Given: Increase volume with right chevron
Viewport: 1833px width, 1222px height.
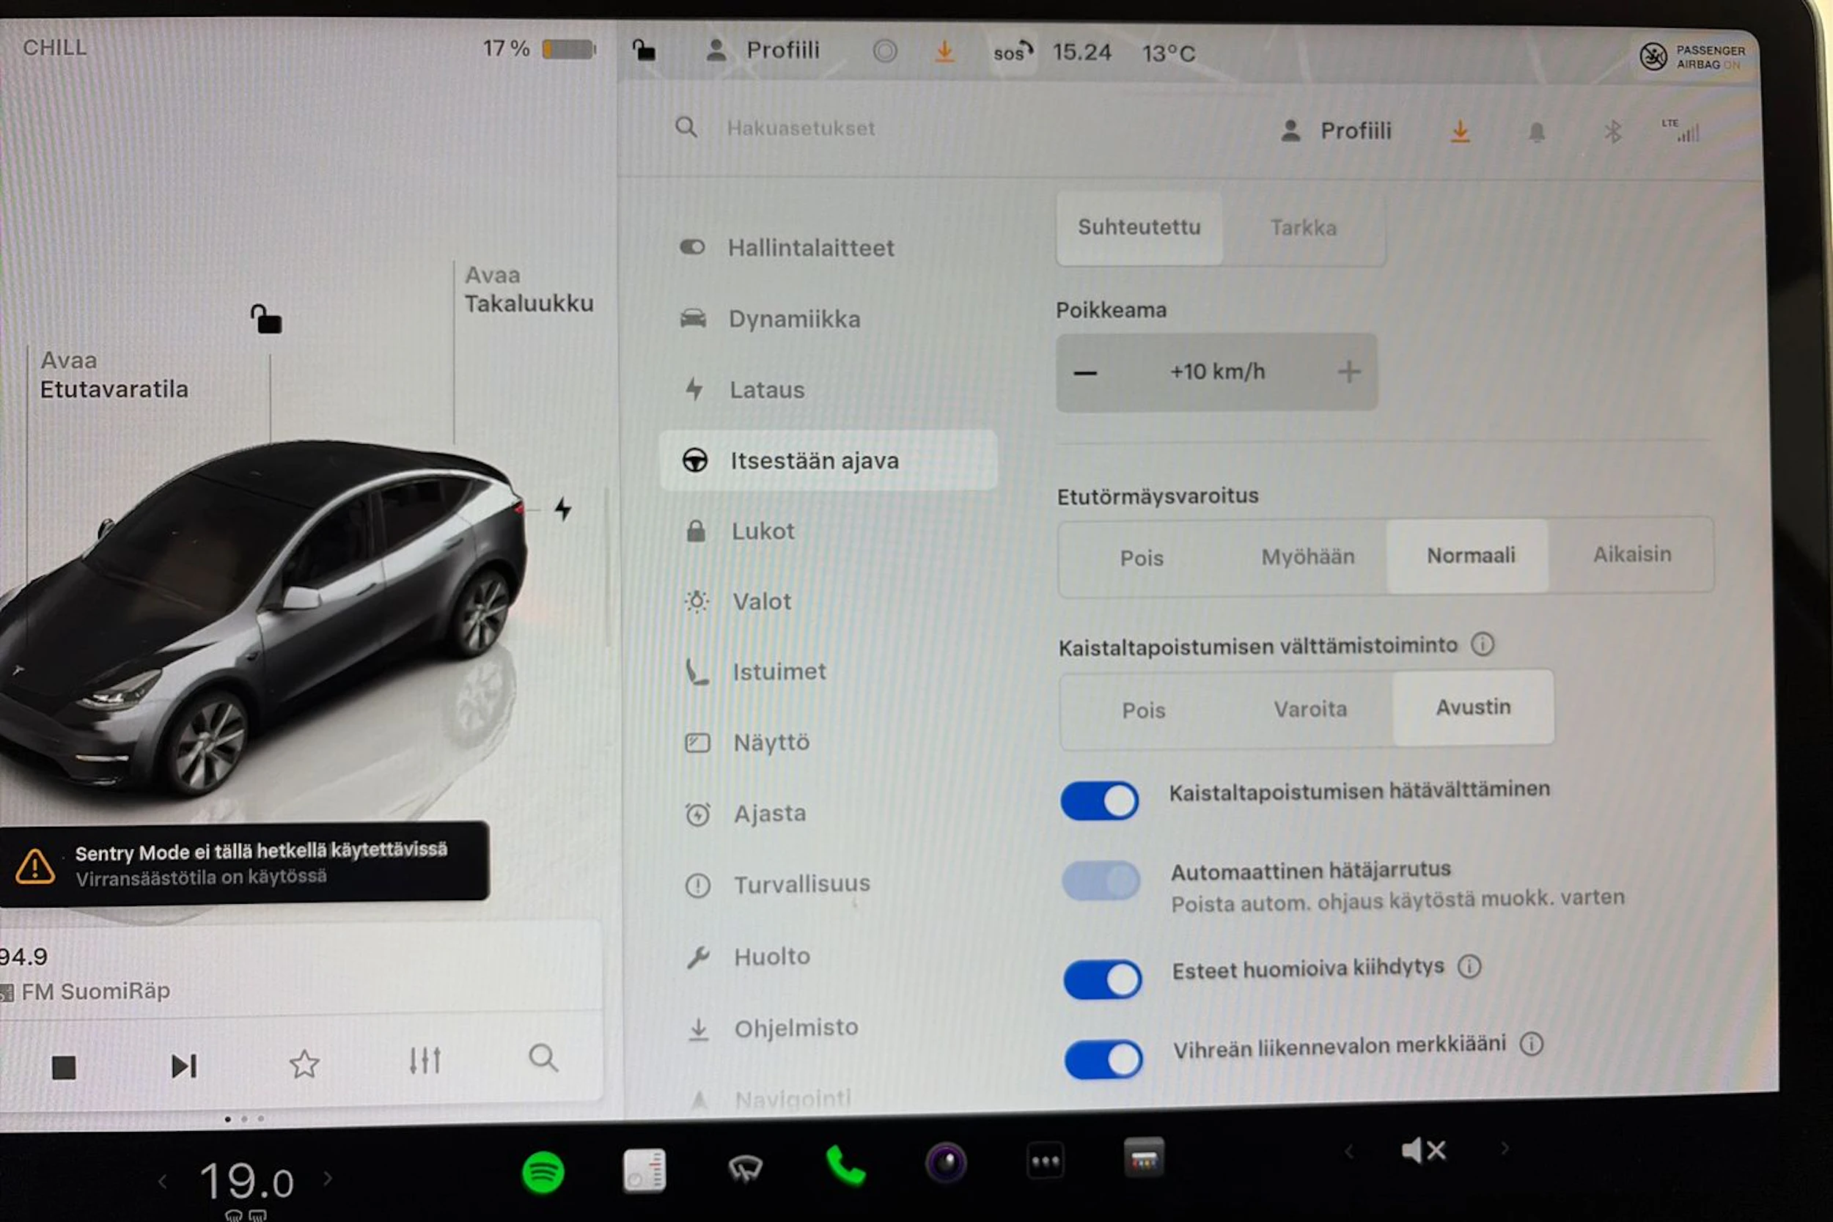Looking at the screenshot, I should pyautogui.click(x=1504, y=1148).
